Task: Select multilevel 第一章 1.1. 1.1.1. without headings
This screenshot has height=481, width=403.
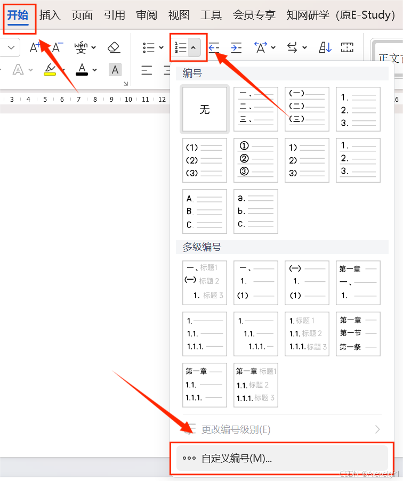Action: pyautogui.click(x=205, y=385)
